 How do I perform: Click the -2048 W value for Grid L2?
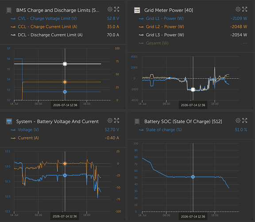239,27
